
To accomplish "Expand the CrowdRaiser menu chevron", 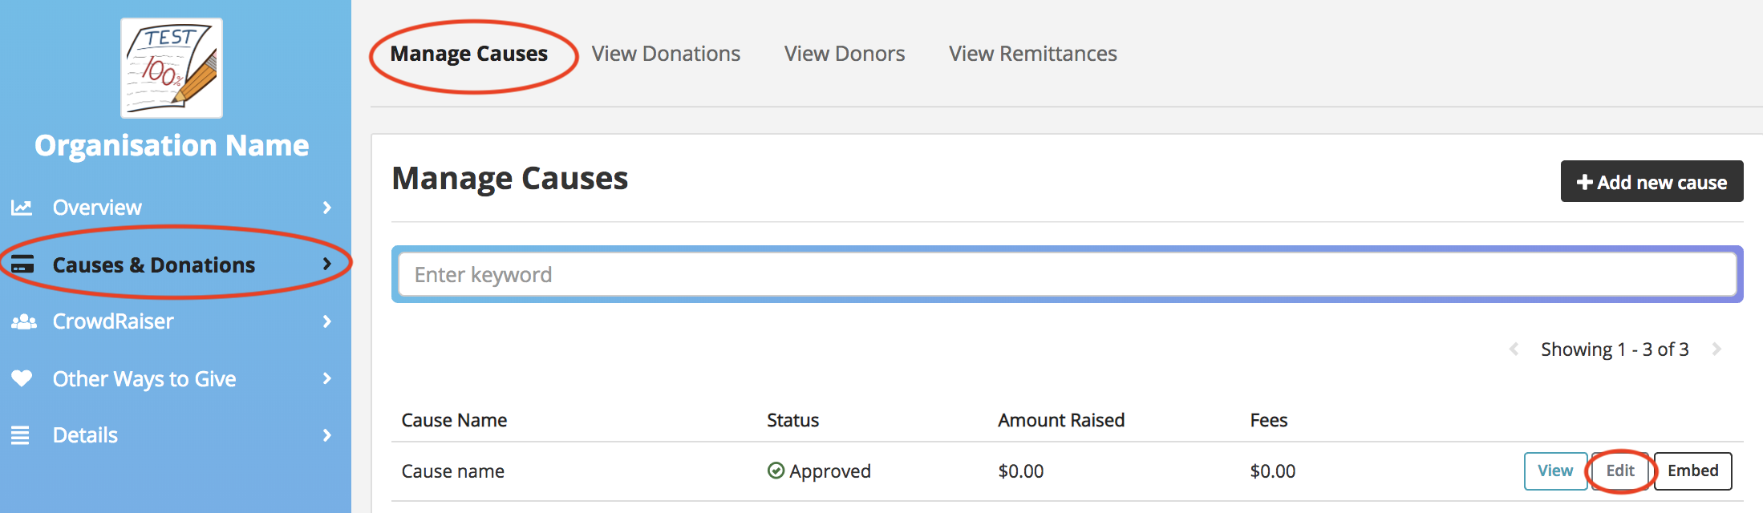I will [x=326, y=321].
